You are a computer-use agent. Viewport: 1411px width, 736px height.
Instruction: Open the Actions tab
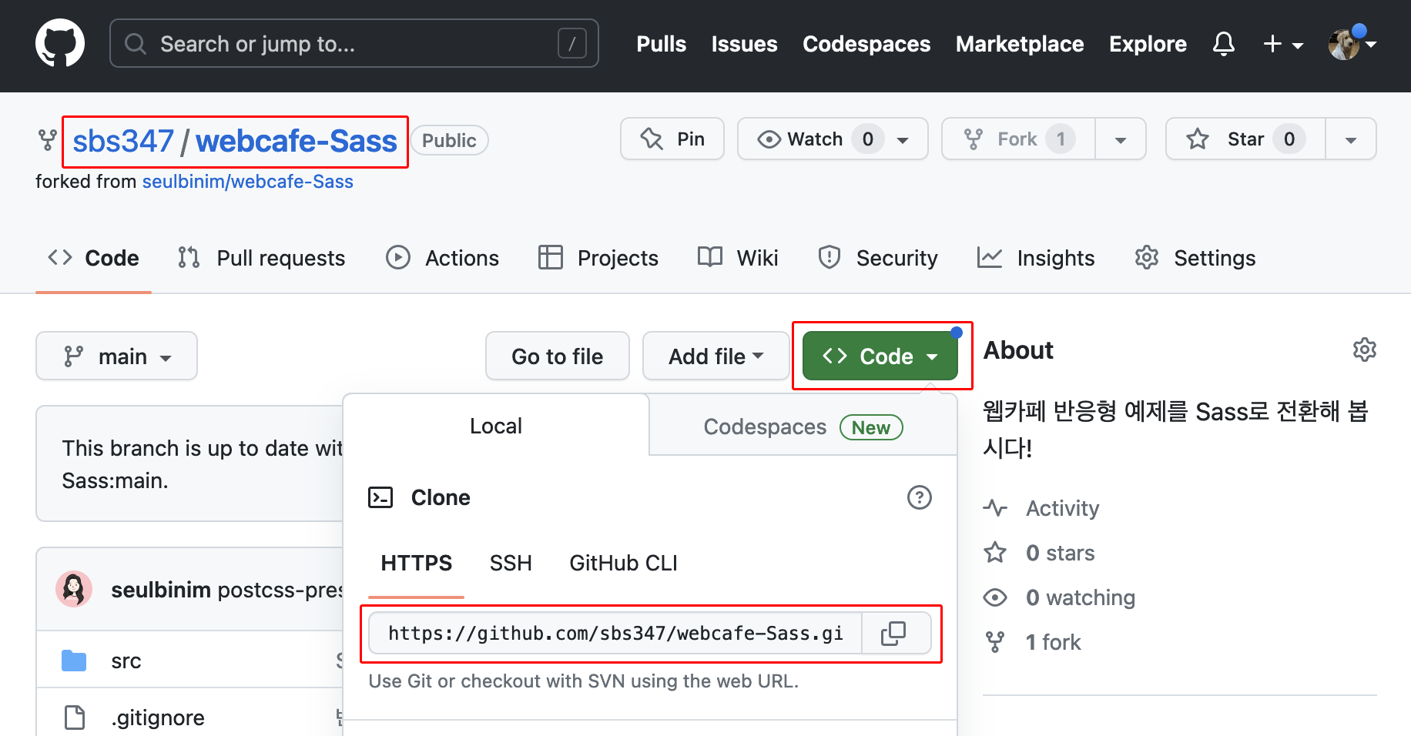tap(442, 258)
